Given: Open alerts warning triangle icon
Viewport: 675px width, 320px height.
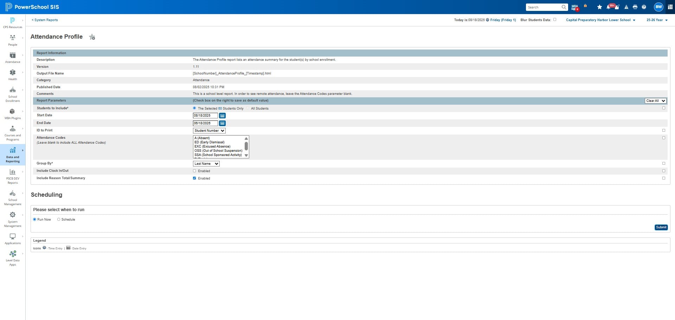Looking at the screenshot, I should (x=626, y=7).
